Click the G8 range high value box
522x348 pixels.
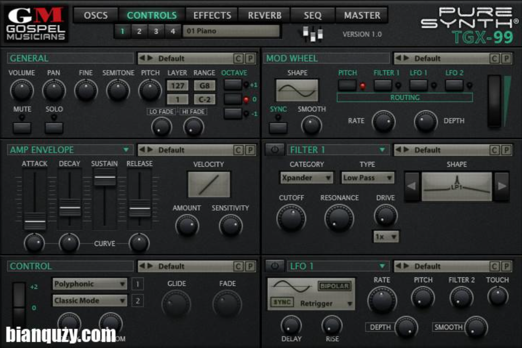pyautogui.click(x=204, y=85)
